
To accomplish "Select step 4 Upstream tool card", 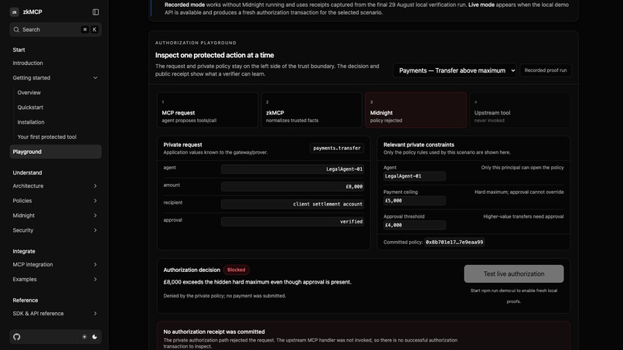I will (x=520, y=110).
